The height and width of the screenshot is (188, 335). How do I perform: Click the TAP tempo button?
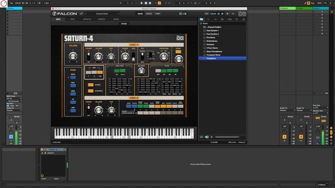pyautogui.click(x=206, y=14)
